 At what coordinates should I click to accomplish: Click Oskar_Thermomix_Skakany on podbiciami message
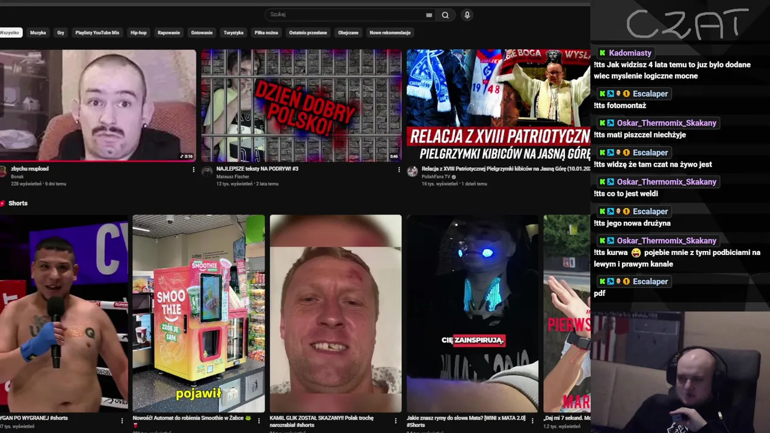pyautogui.click(x=667, y=241)
